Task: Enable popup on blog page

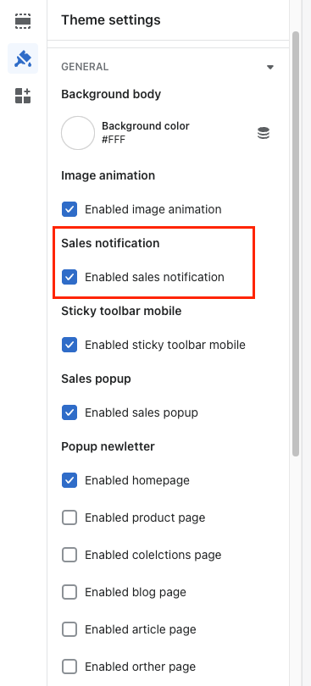Action: 69,592
